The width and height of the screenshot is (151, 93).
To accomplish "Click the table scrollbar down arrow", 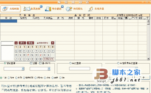I will [x=148, y=59].
